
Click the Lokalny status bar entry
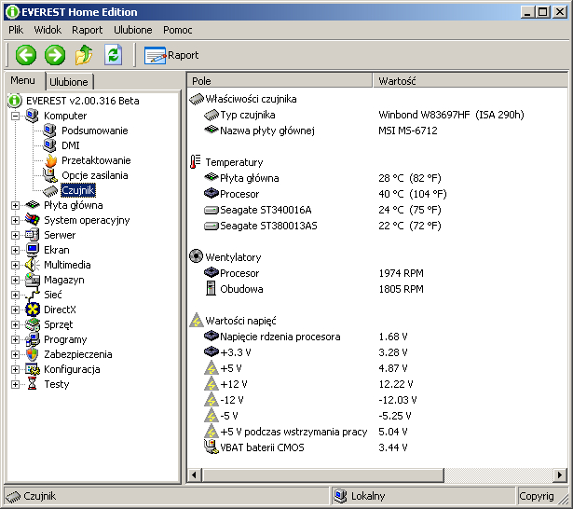tap(422, 496)
